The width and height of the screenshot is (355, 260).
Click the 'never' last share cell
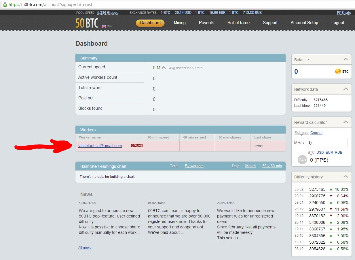[x=259, y=146]
